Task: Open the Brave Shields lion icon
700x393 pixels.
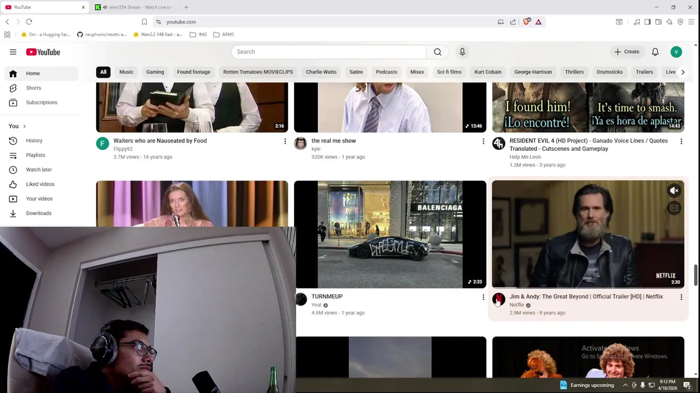Action: pyautogui.click(x=526, y=22)
